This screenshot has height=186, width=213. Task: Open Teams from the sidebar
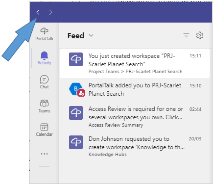[45, 106]
